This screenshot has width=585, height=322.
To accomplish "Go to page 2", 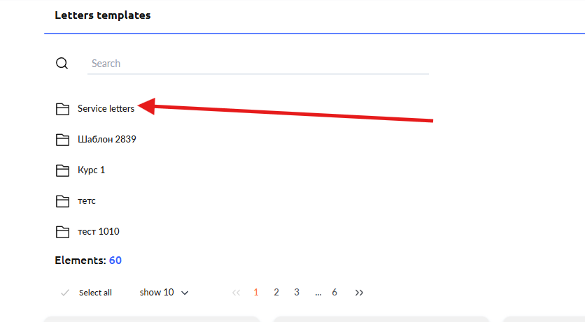I will 276,293.
